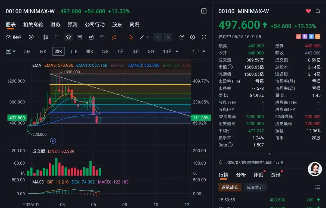The height and width of the screenshot is (208, 326).
Task: Select the 年K yearly candlestick view
Action: (105, 51)
